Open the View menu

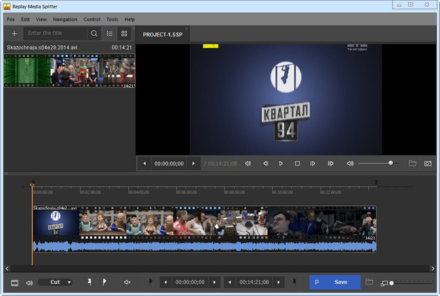click(41, 20)
